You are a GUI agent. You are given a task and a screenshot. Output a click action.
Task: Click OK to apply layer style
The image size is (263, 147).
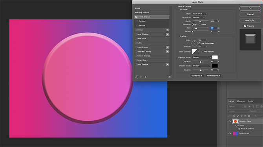[250, 8]
